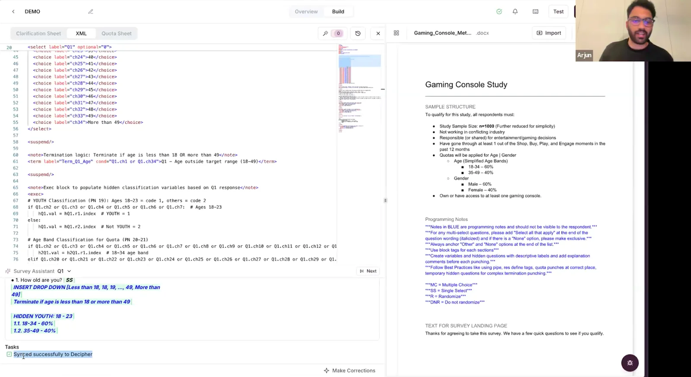Click the "Terminate if age is less than 18" note
Image resolution: width=691 pixels, height=377 pixels.
coord(72,302)
